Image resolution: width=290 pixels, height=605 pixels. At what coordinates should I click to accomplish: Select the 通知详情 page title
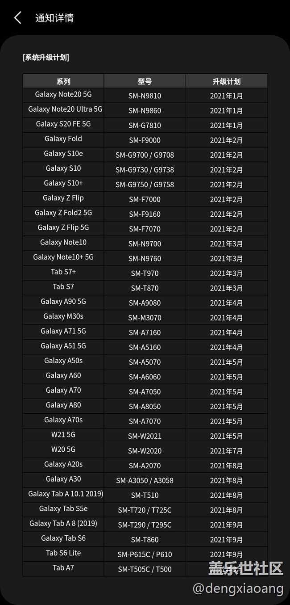[54, 18]
